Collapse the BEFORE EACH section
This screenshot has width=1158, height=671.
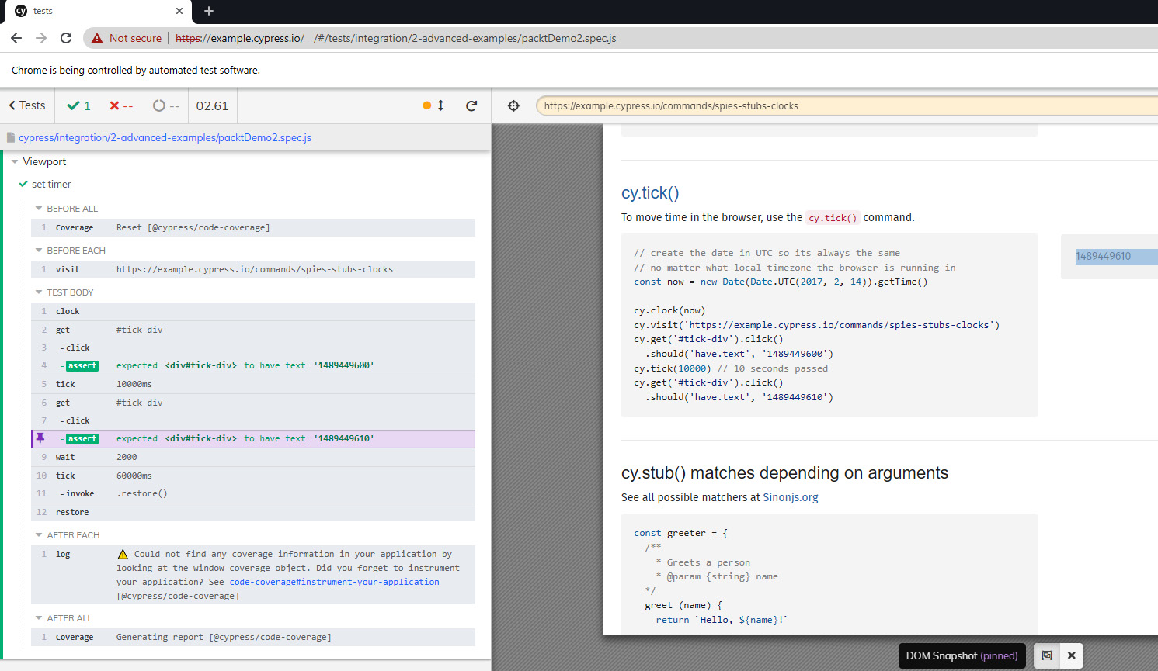point(39,251)
